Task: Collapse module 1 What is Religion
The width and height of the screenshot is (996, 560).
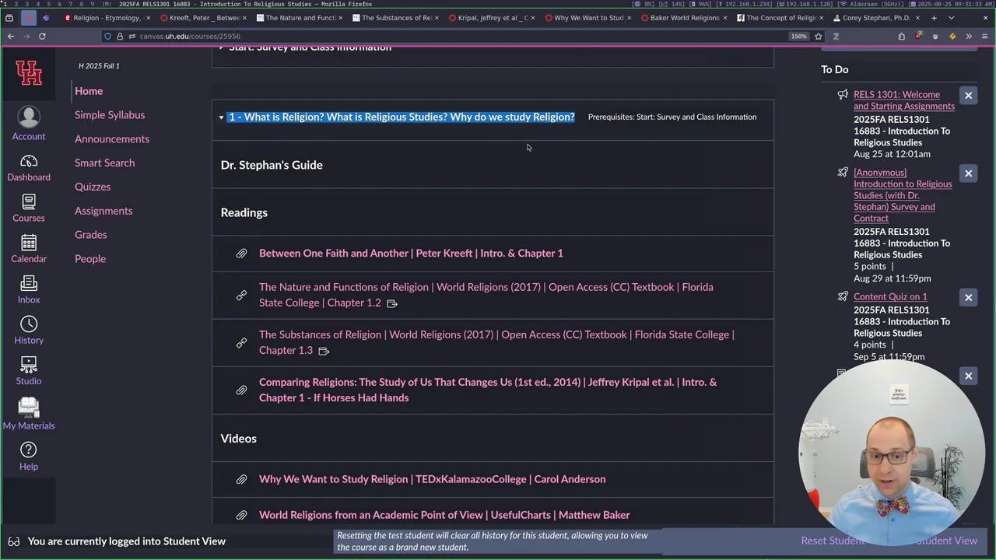Action: (222, 117)
